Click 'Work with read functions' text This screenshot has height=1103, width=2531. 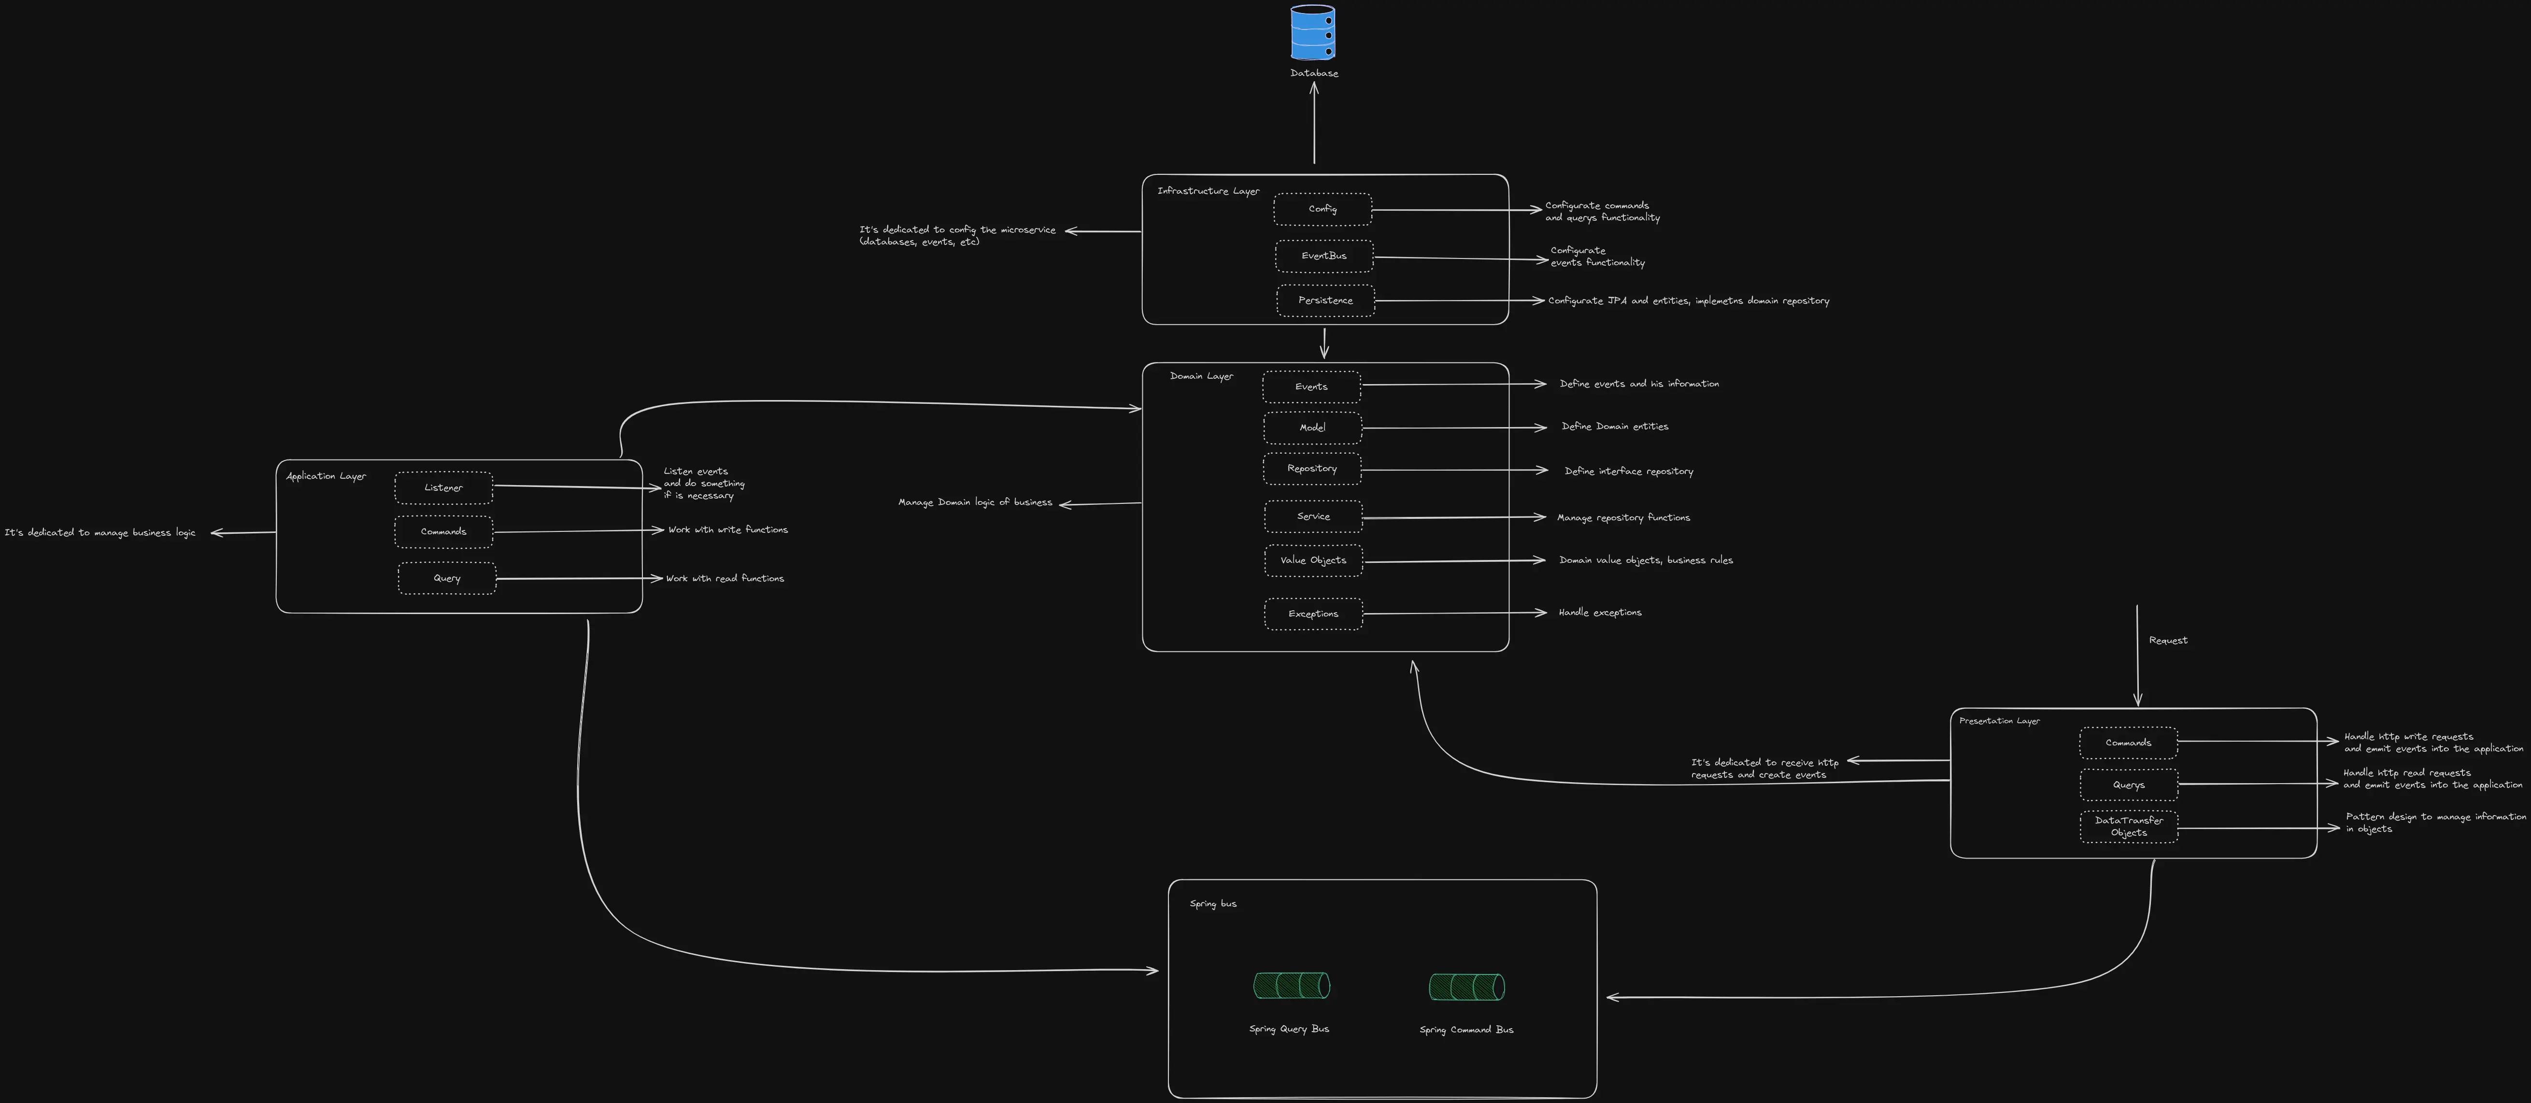tap(725, 578)
